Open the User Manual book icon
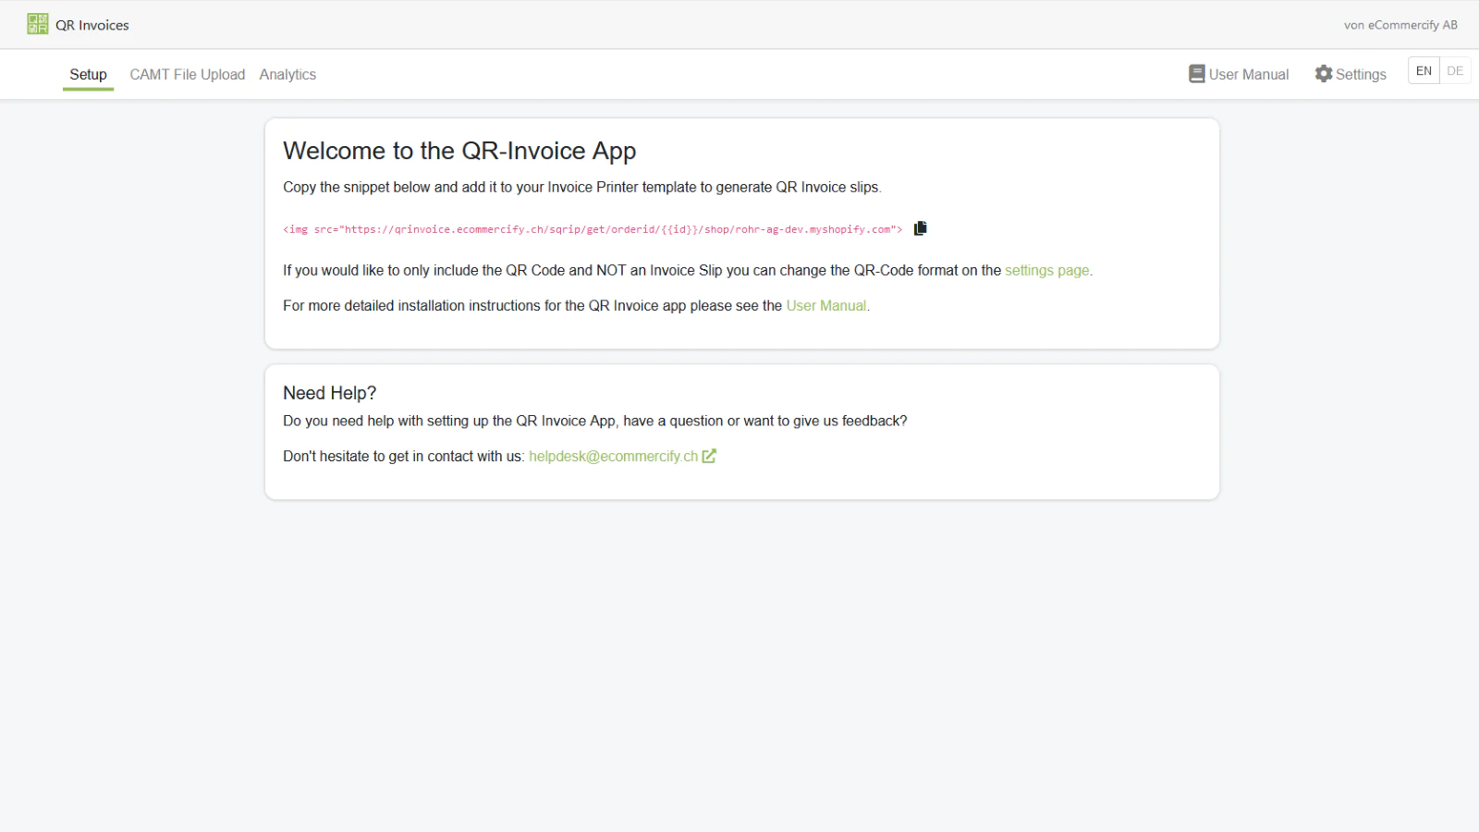Viewport: 1479px width, 832px height. 1197,73
